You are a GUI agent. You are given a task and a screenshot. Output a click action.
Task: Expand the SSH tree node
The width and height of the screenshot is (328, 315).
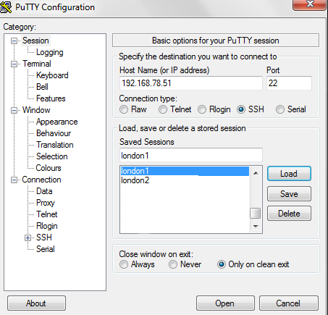click(28, 238)
